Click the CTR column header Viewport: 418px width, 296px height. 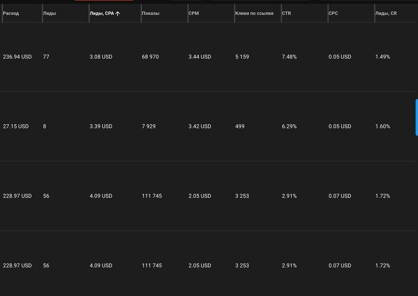[x=286, y=13]
